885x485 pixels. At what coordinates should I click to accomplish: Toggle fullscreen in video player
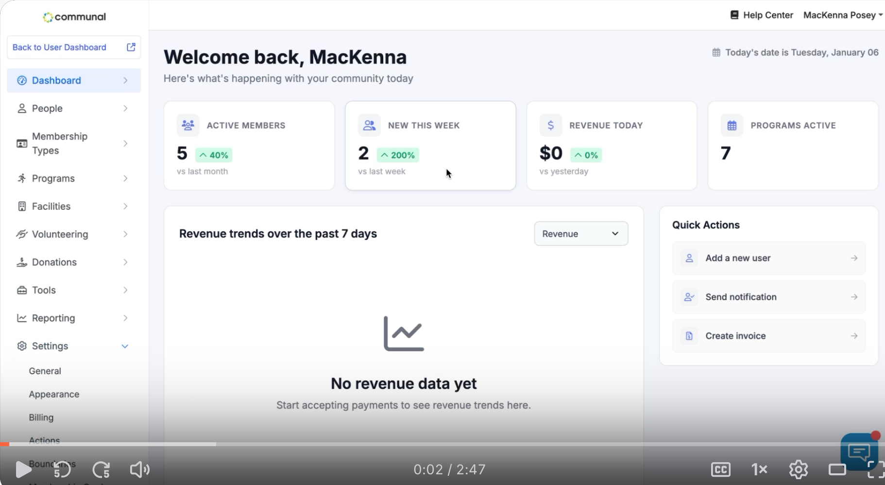point(876,469)
